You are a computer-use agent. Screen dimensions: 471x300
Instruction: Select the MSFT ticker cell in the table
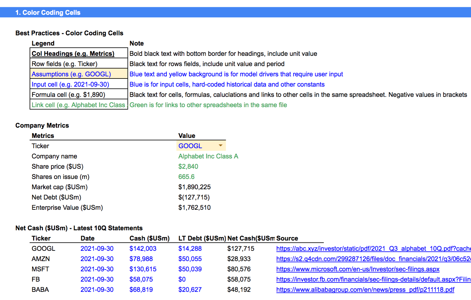pyautogui.click(x=40, y=269)
